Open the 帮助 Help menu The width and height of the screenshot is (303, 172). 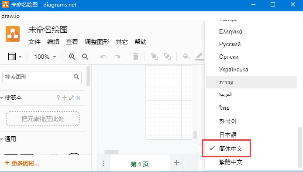pos(141,42)
